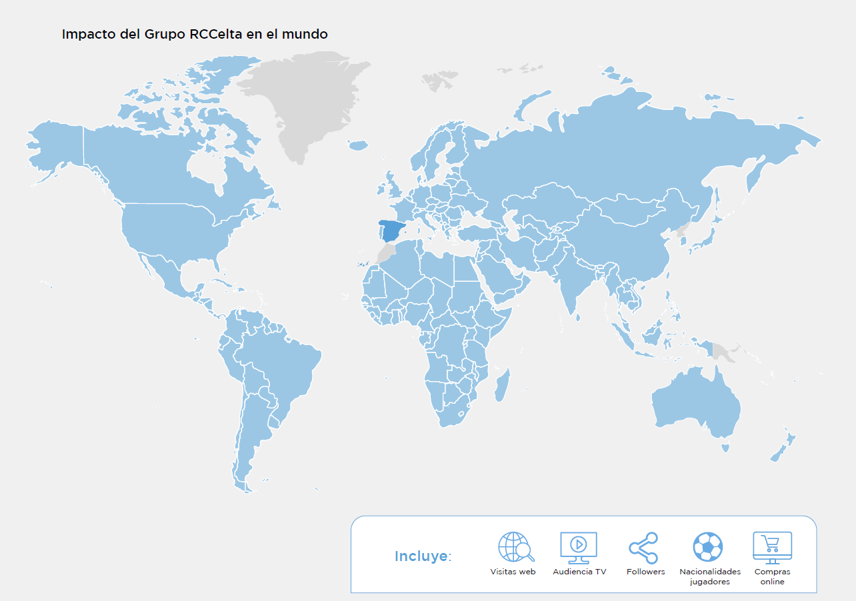This screenshot has height=601, width=856.
Task: Select gray Svalbard islands on the map
Action: click(x=440, y=81)
